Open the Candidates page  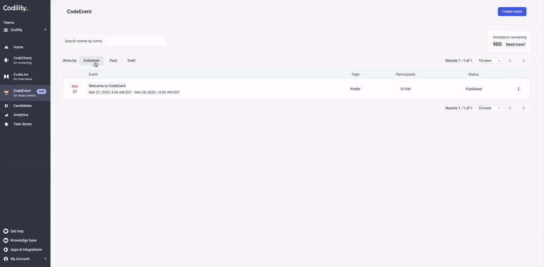point(23,106)
